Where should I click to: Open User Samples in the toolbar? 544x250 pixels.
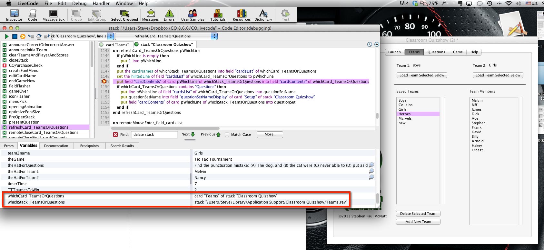193,15
